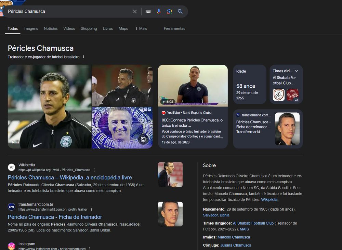Viewport: 342px width, 250px height.
Task: Open more options for the Transfermarkt result
Action: pyautogui.click(x=91, y=209)
